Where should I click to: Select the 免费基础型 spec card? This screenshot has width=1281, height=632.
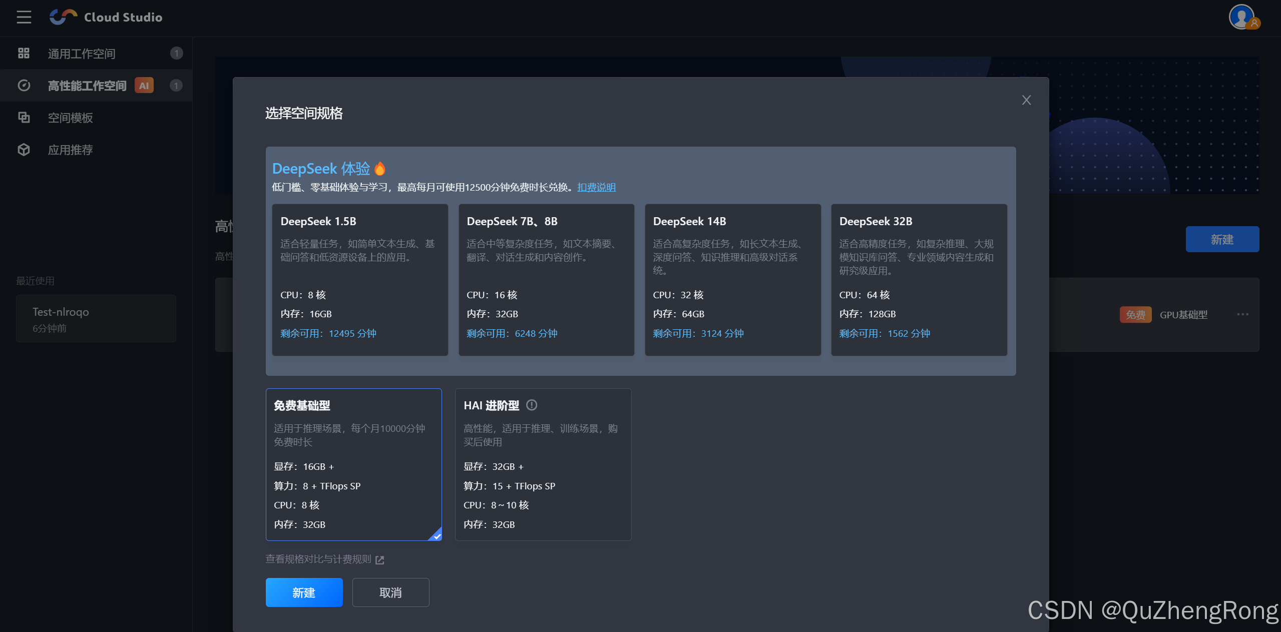(x=353, y=464)
